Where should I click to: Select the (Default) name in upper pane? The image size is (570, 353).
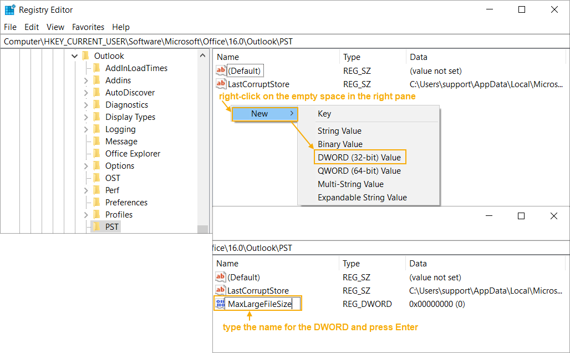[x=245, y=70]
